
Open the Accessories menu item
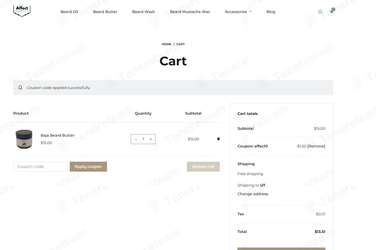pyautogui.click(x=236, y=12)
